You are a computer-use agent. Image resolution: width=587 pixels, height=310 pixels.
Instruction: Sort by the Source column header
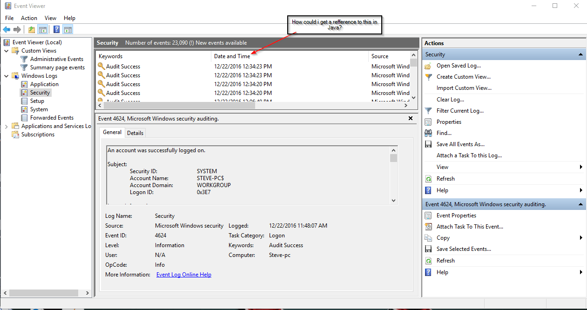[x=389, y=56]
